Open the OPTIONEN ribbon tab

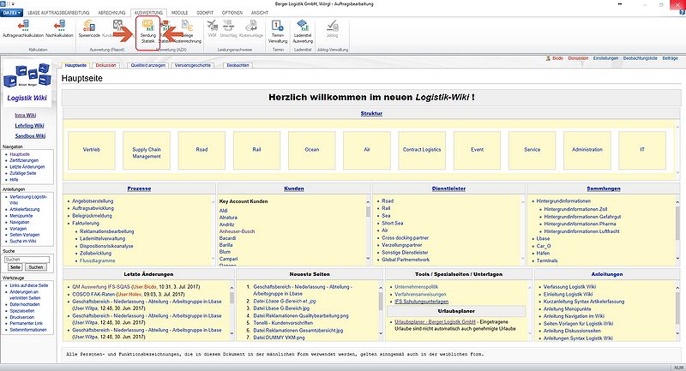232,13
